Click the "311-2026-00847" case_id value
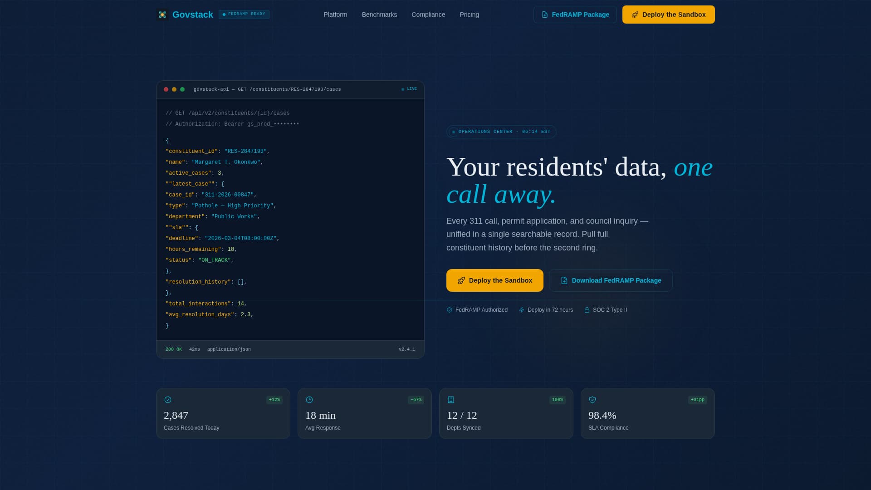871x490 pixels. 228,195
